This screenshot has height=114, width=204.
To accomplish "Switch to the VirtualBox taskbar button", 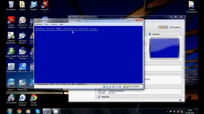I will [47, 111].
